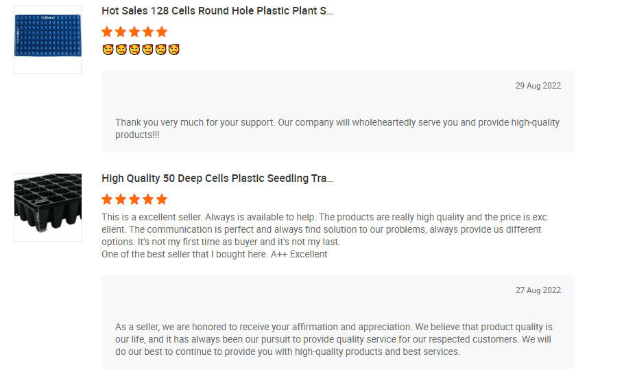The height and width of the screenshot is (370, 624).
Task: Click the first smiley emoji in the review
Action: point(107,49)
